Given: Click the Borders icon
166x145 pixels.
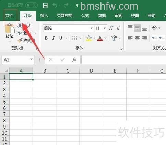Looking at the screenshot, I should [75, 38].
